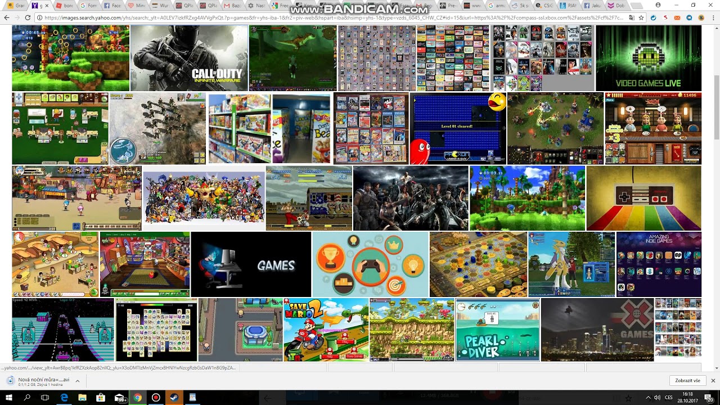The height and width of the screenshot is (405, 720).
Task: Go back with the browser back arrow
Action: [x=7, y=17]
